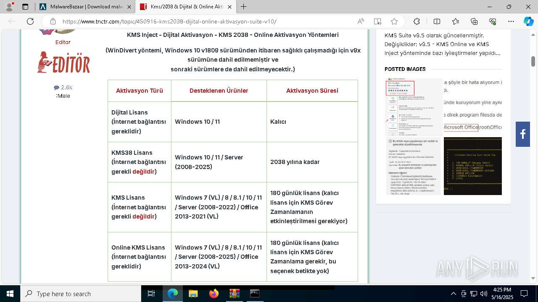
Task: Open the network status tray icon
Action: [474, 294]
